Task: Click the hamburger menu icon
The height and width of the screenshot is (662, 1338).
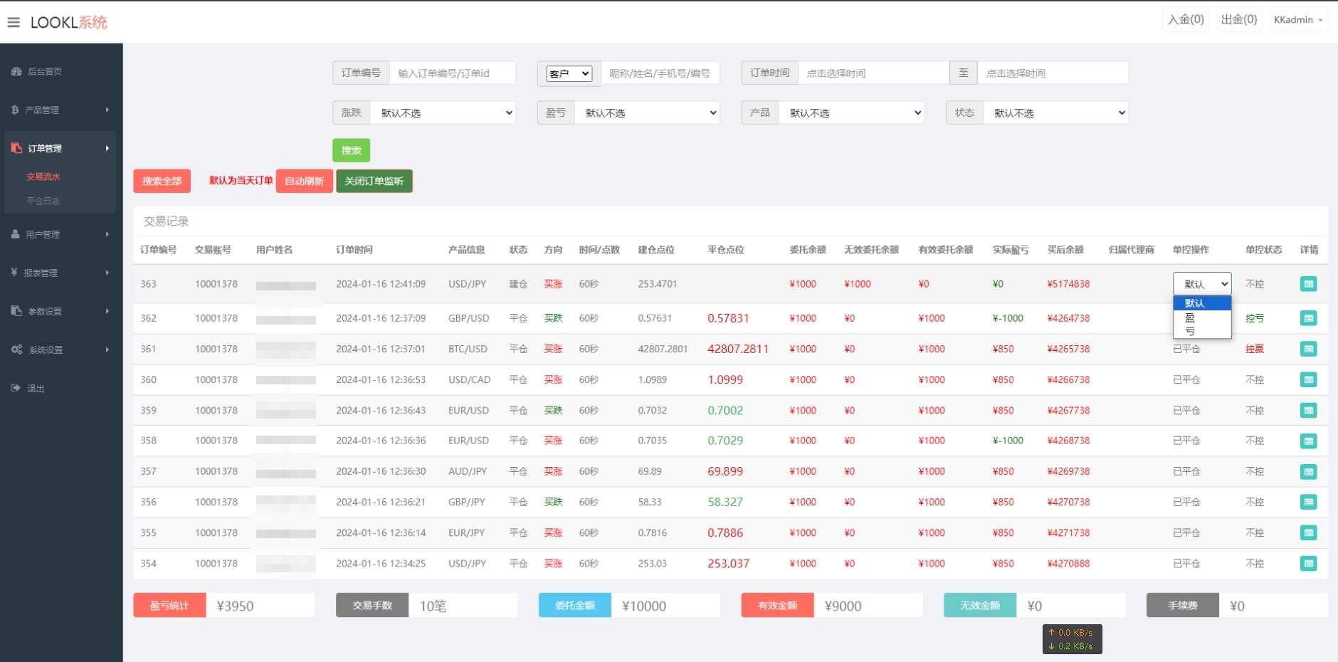Action: pyautogui.click(x=14, y=22)
